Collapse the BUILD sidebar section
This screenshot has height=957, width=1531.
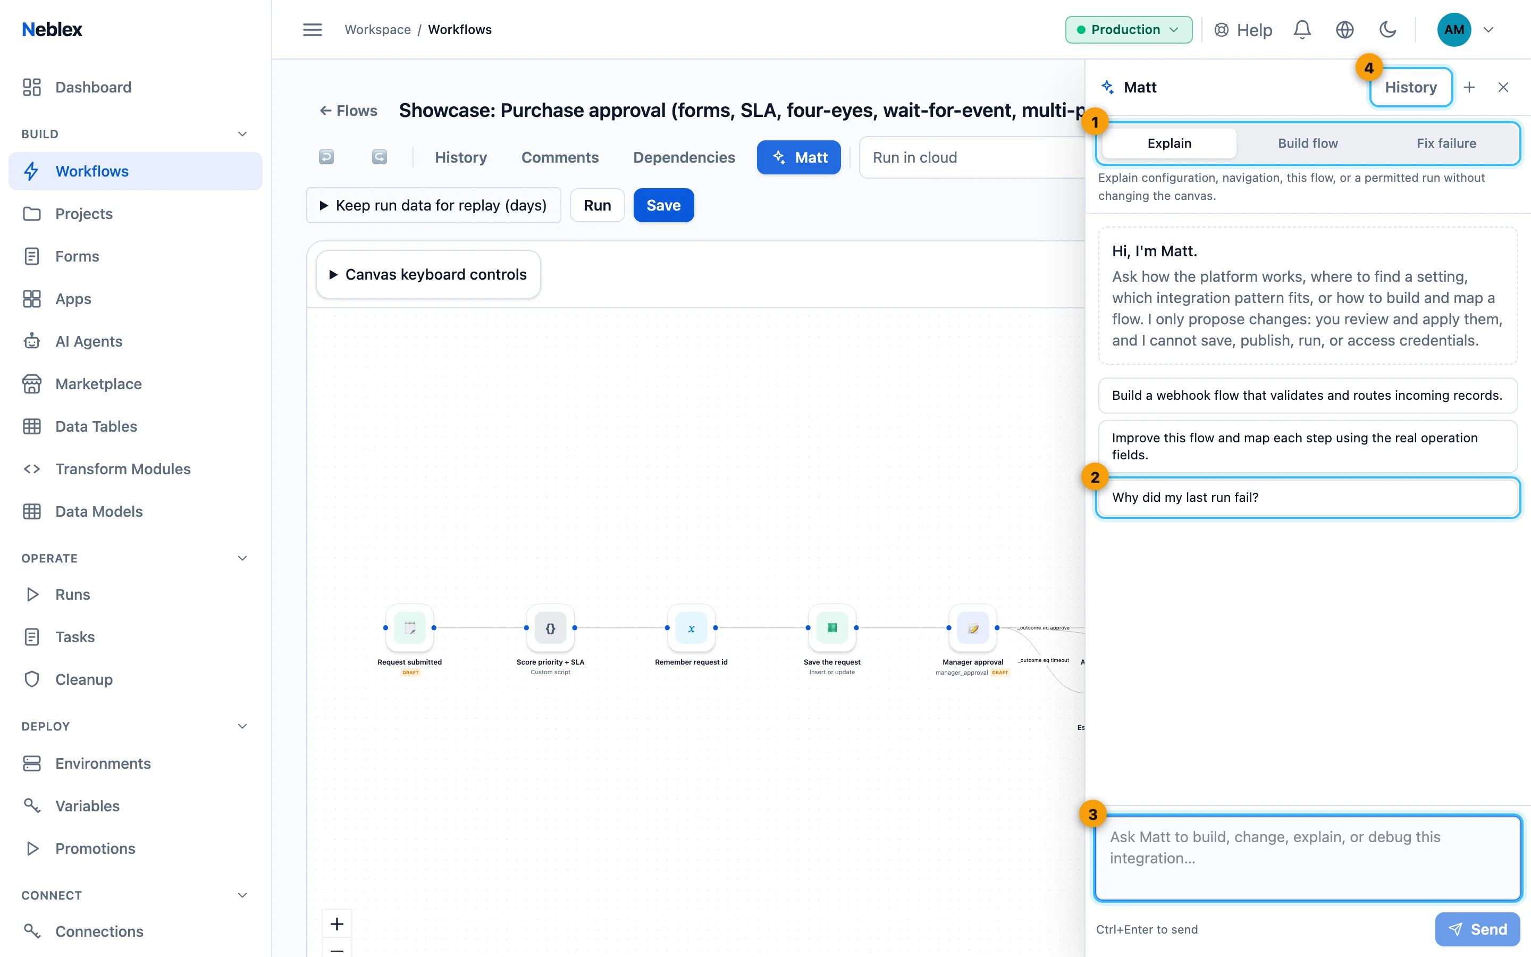pyautogui.click(x=242, y=134)
